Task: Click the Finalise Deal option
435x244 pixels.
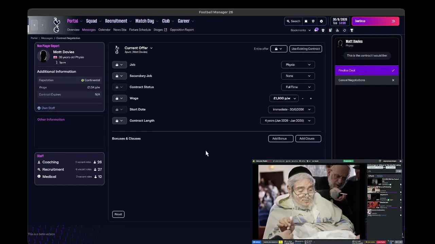Action: coord(367,70)
